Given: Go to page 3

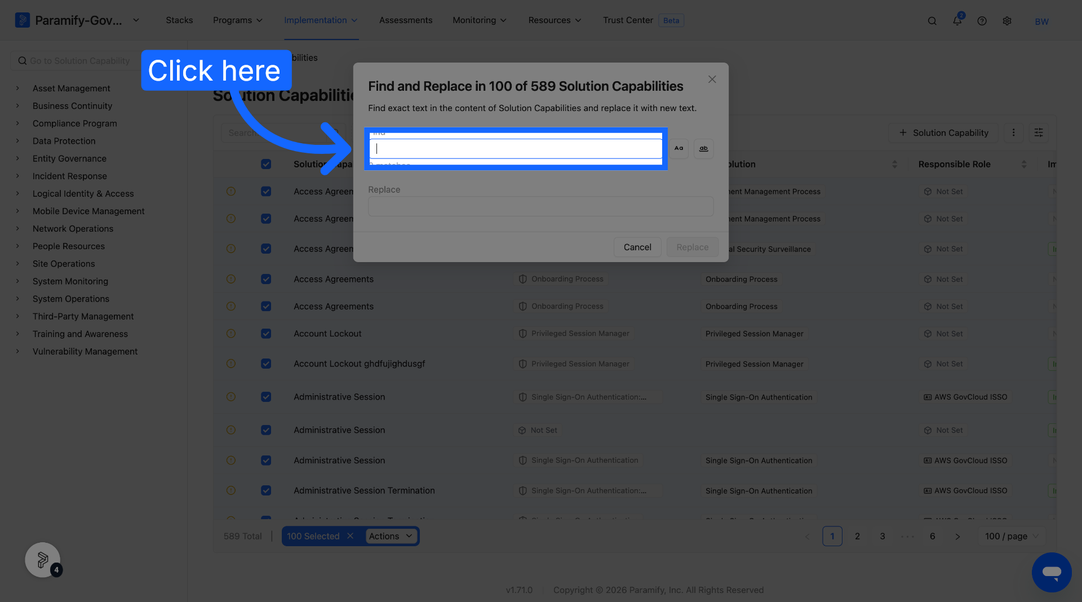Looking at the screenshot, I should coord(883,536).
